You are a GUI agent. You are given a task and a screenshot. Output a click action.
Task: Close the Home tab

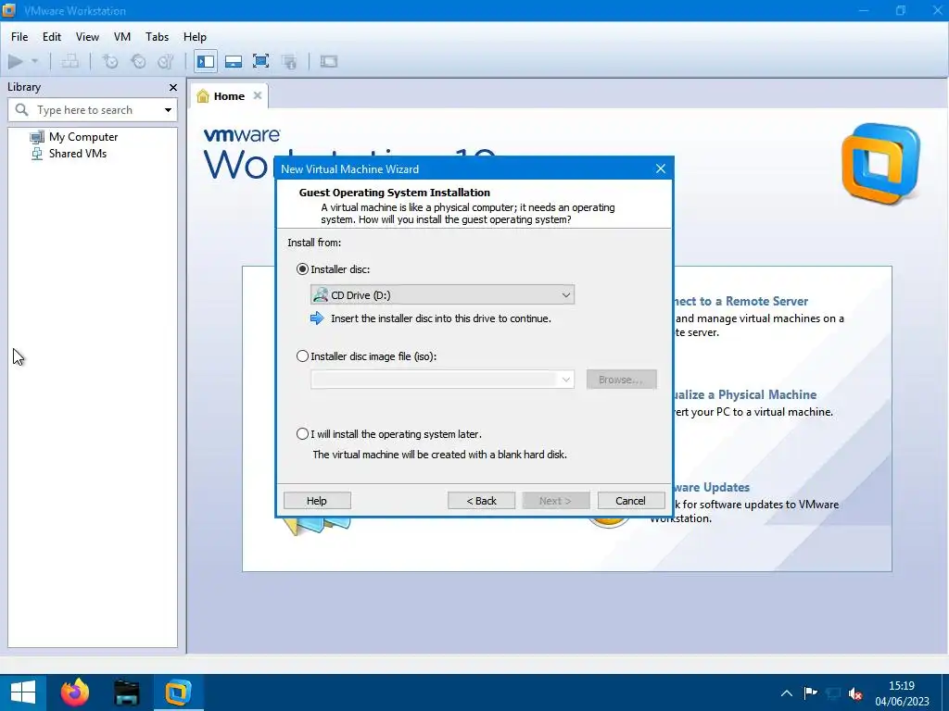pyautogui.click(x=258, y=95)
